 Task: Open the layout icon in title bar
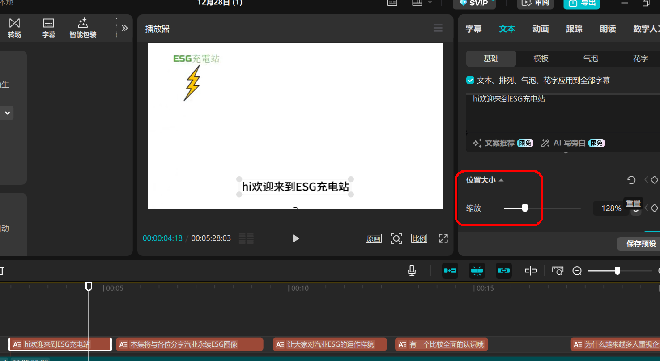click(417, 3)
